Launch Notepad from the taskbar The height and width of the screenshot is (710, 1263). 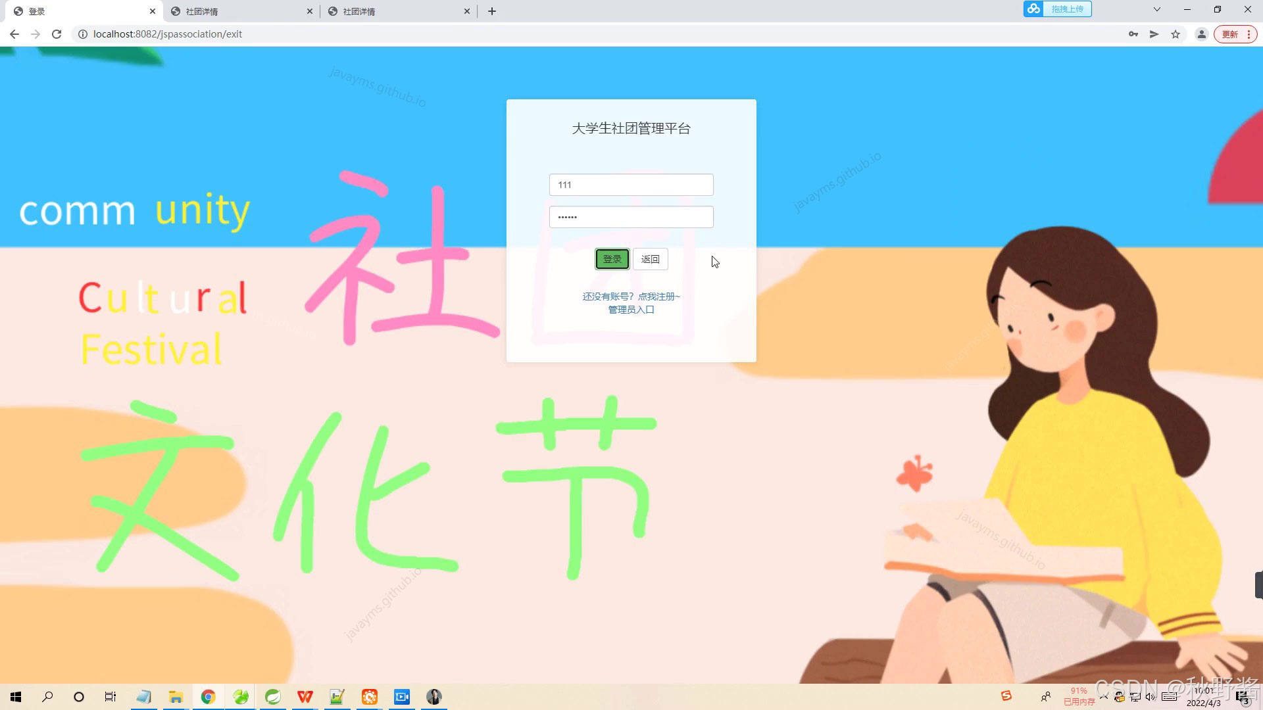coord(144,696)
